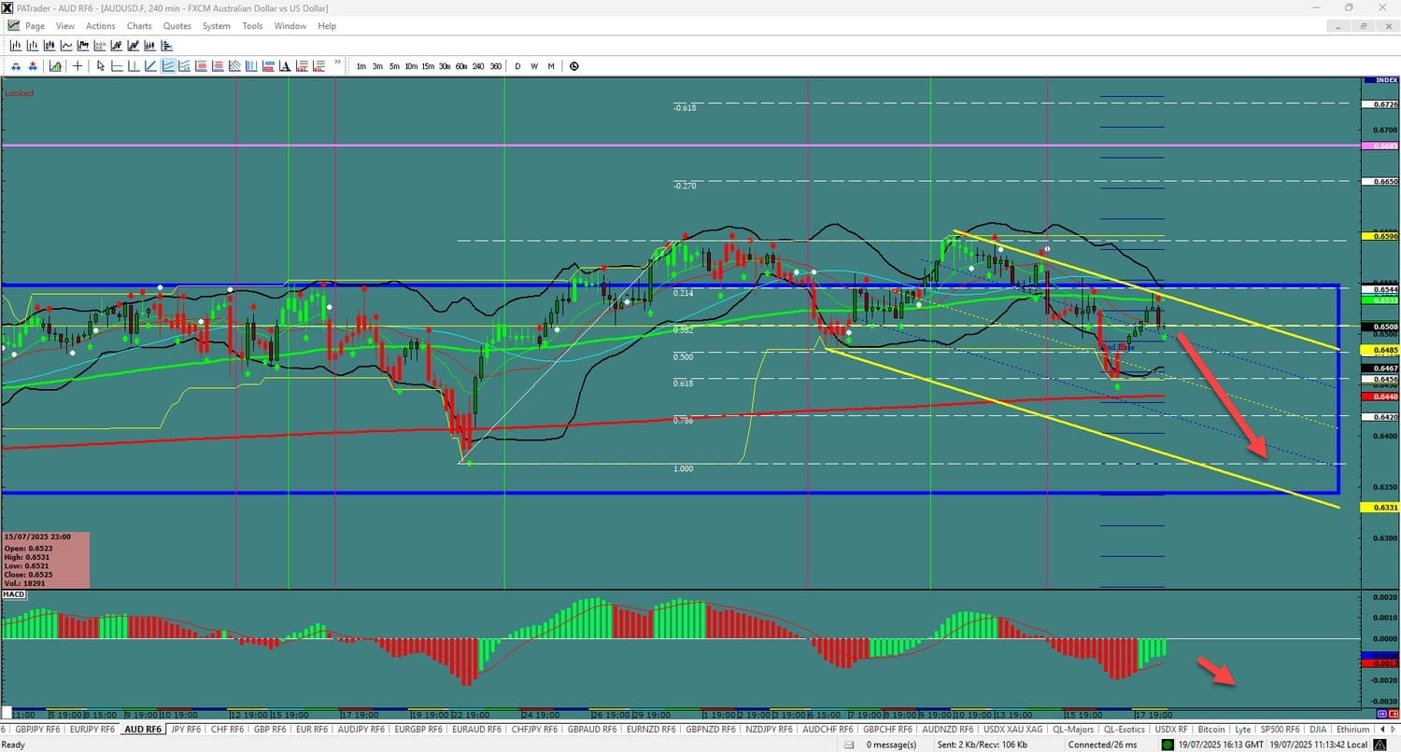Switch to the Bitcoin chart tab
Viewport: 1401px width, 752px height.
tap(1210, 729)
